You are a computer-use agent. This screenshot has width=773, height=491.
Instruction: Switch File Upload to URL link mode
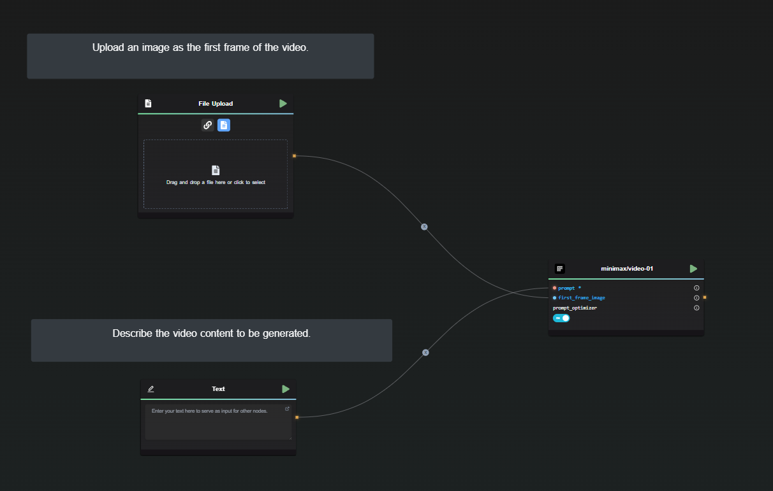(207, 125)
